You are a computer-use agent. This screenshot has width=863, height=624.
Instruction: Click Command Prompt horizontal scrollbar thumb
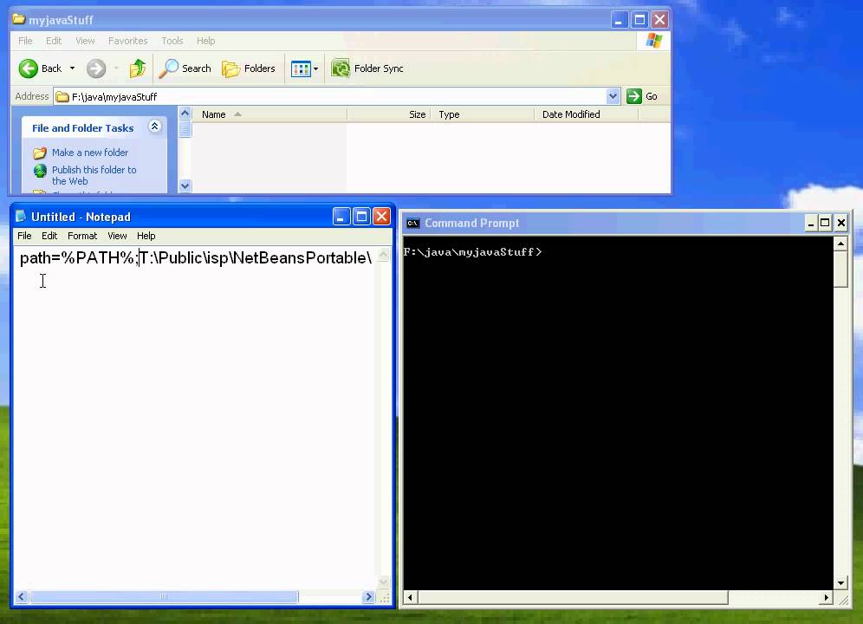point(573,597)
